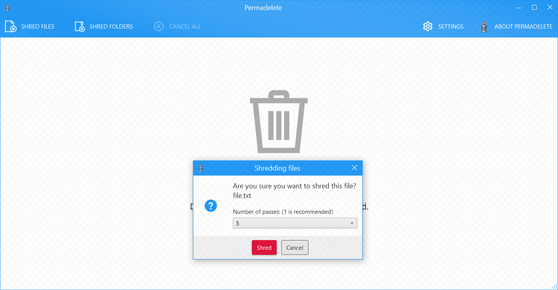Click the Shred Folders icon
558x290 pixels.
80,26
